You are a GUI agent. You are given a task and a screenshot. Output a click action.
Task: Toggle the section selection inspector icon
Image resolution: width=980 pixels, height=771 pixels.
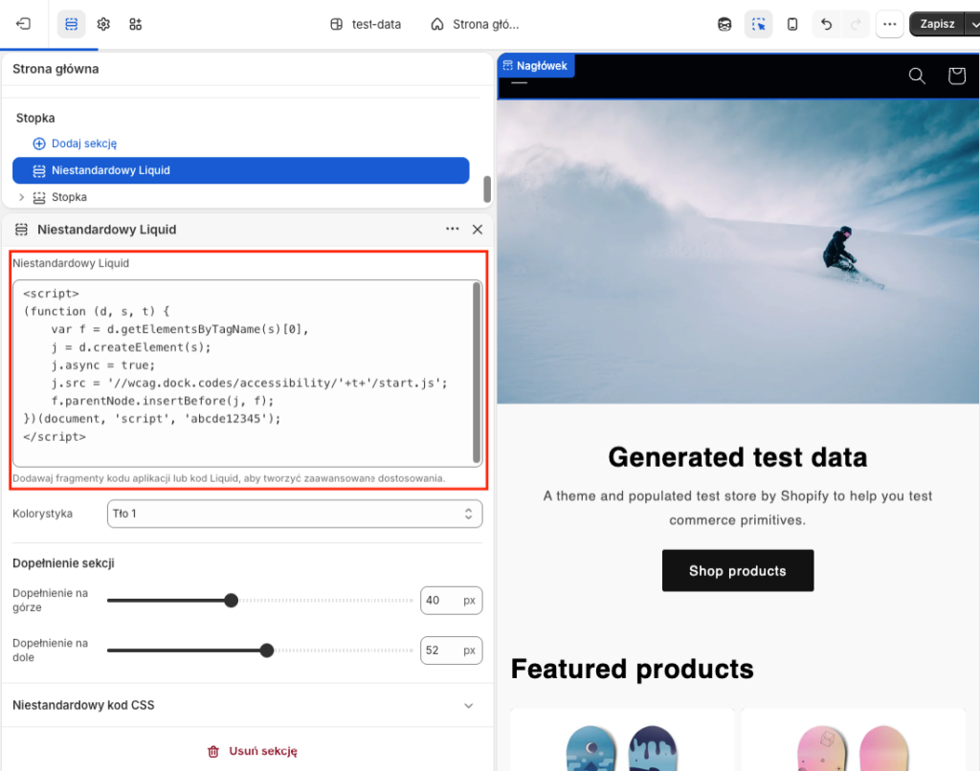pyautogui.click(x=758, y=24)
